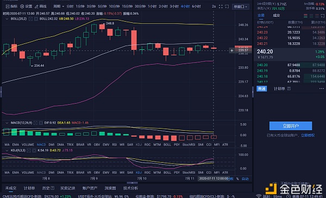
Task: Select the 10分钟 interval
Action: (x=114, y=7)
